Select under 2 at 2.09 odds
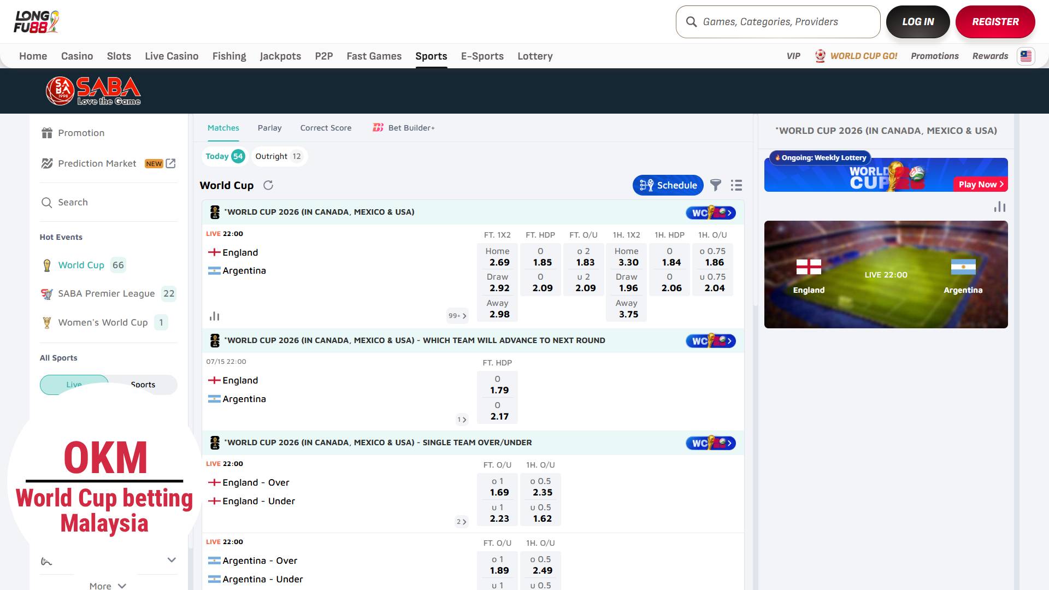The width and height of the screenshot is (1049, 590). pos(584,282)
